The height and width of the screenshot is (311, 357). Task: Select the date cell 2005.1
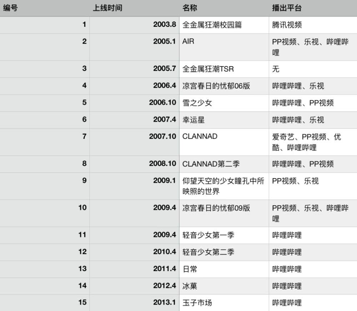[x=134, y=47]
